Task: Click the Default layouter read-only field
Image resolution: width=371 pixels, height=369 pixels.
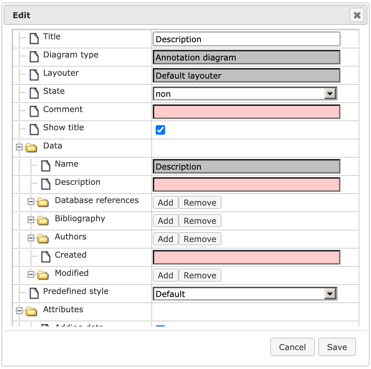Action: tap(247, 75)
